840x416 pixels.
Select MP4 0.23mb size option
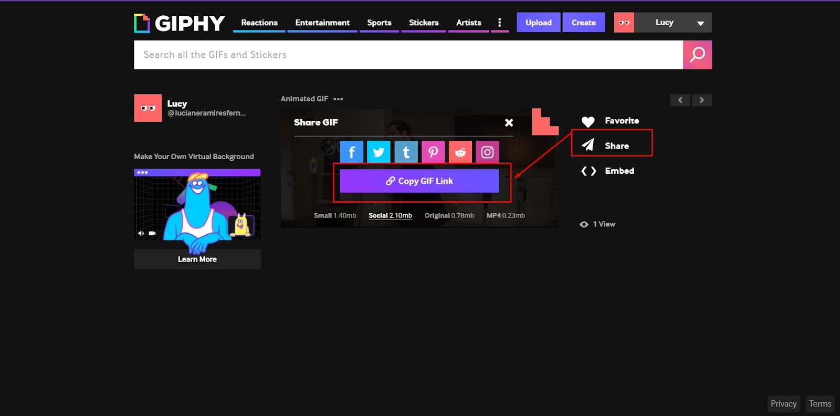point(506,215)
